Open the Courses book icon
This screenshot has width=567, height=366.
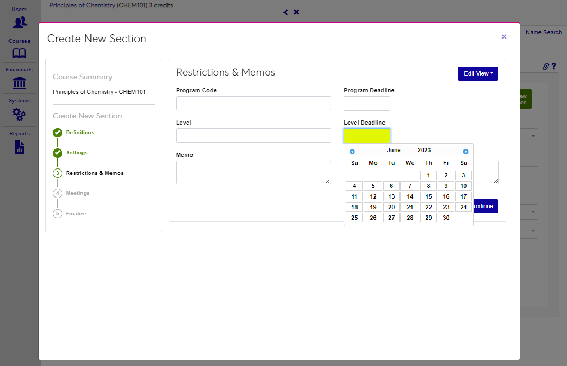click(20, 53)
